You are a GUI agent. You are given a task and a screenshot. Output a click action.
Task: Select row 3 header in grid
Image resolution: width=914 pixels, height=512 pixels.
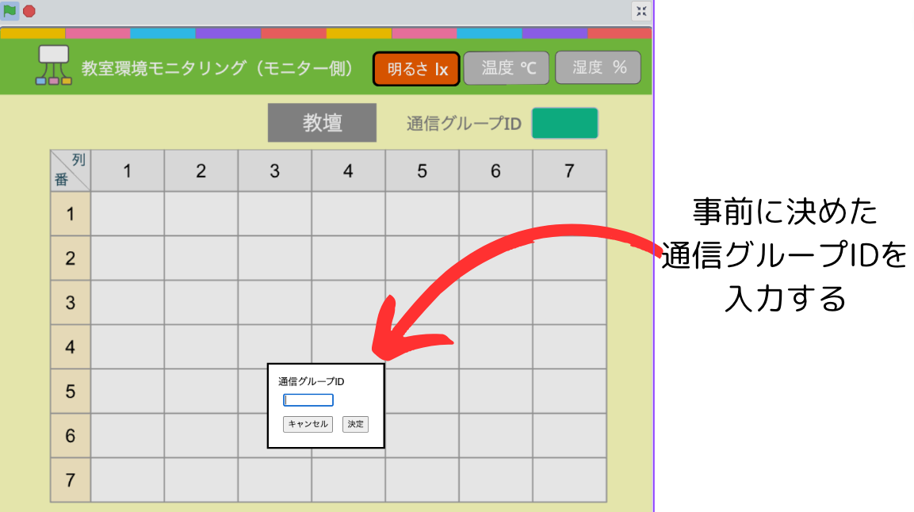click(x=70, y=302)
